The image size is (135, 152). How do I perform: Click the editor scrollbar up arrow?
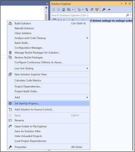(46, 12)
